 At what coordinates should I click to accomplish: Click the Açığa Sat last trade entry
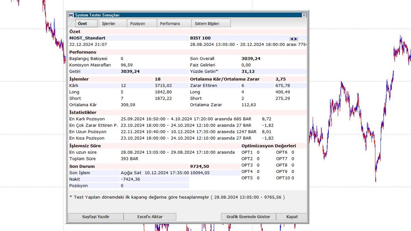coord(131,173)
